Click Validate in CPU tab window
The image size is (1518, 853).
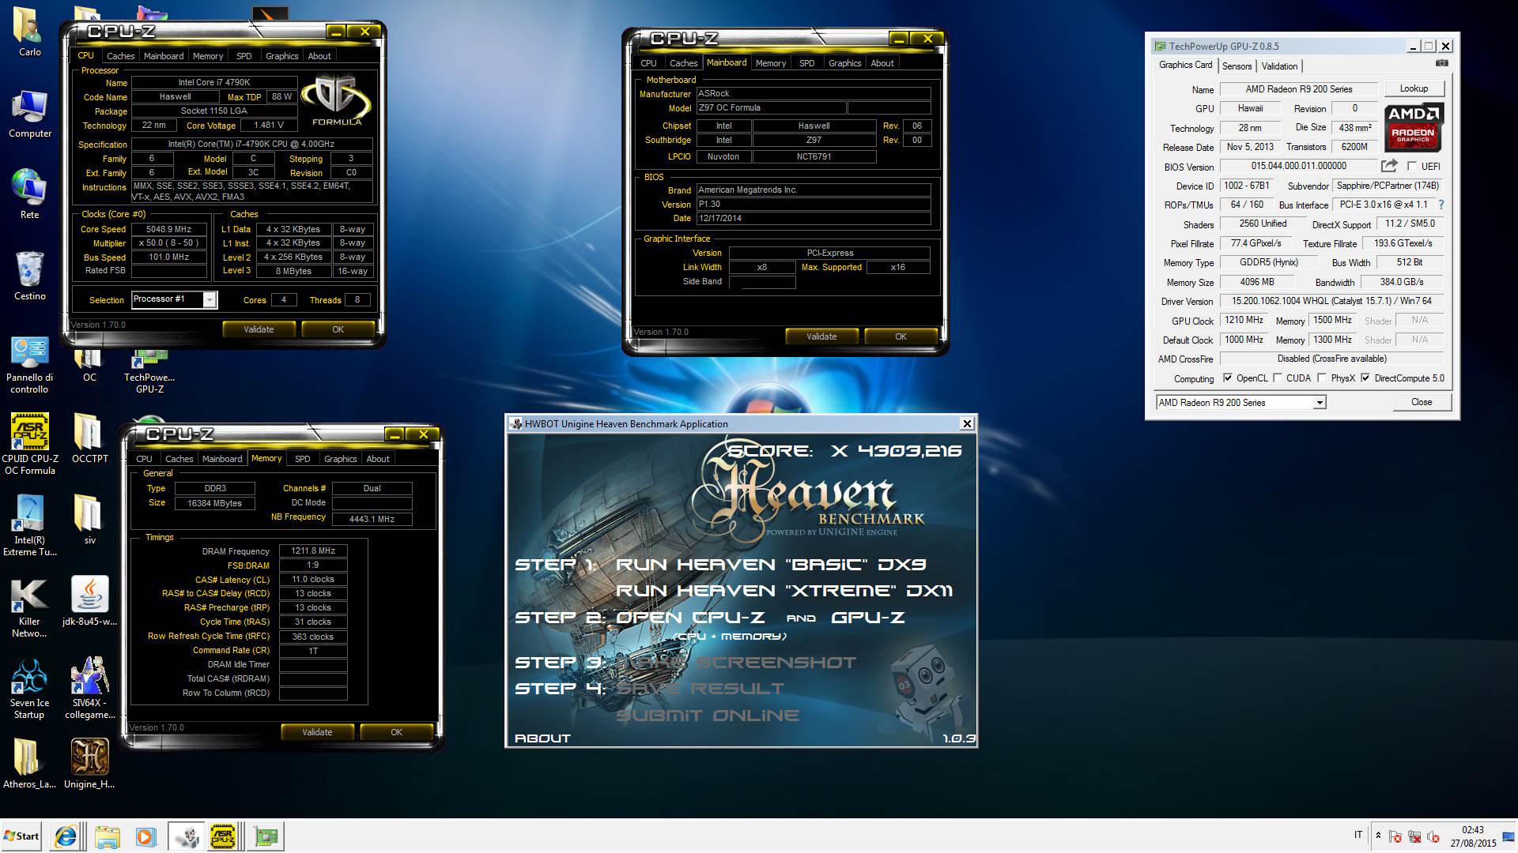[259, 329]
